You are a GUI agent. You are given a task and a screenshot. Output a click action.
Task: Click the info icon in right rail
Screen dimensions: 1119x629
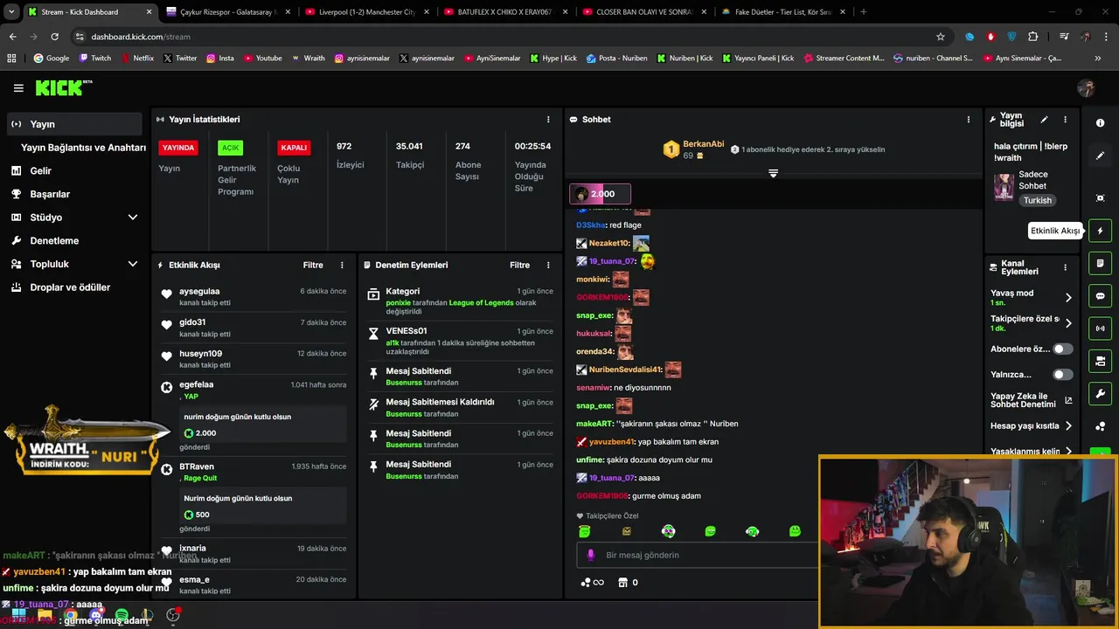pyautogui.click(x=1100, y=123)
